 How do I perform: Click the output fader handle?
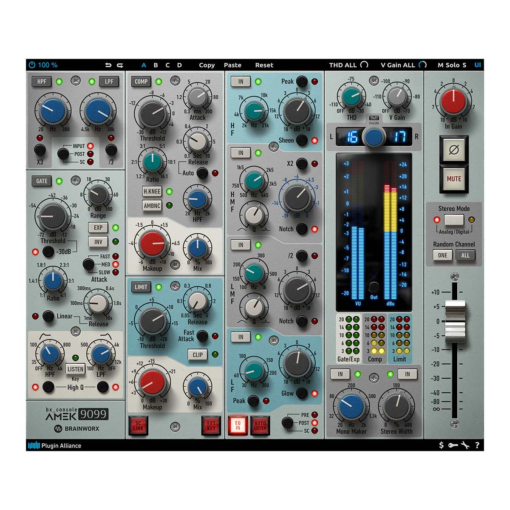pos(454,321)
